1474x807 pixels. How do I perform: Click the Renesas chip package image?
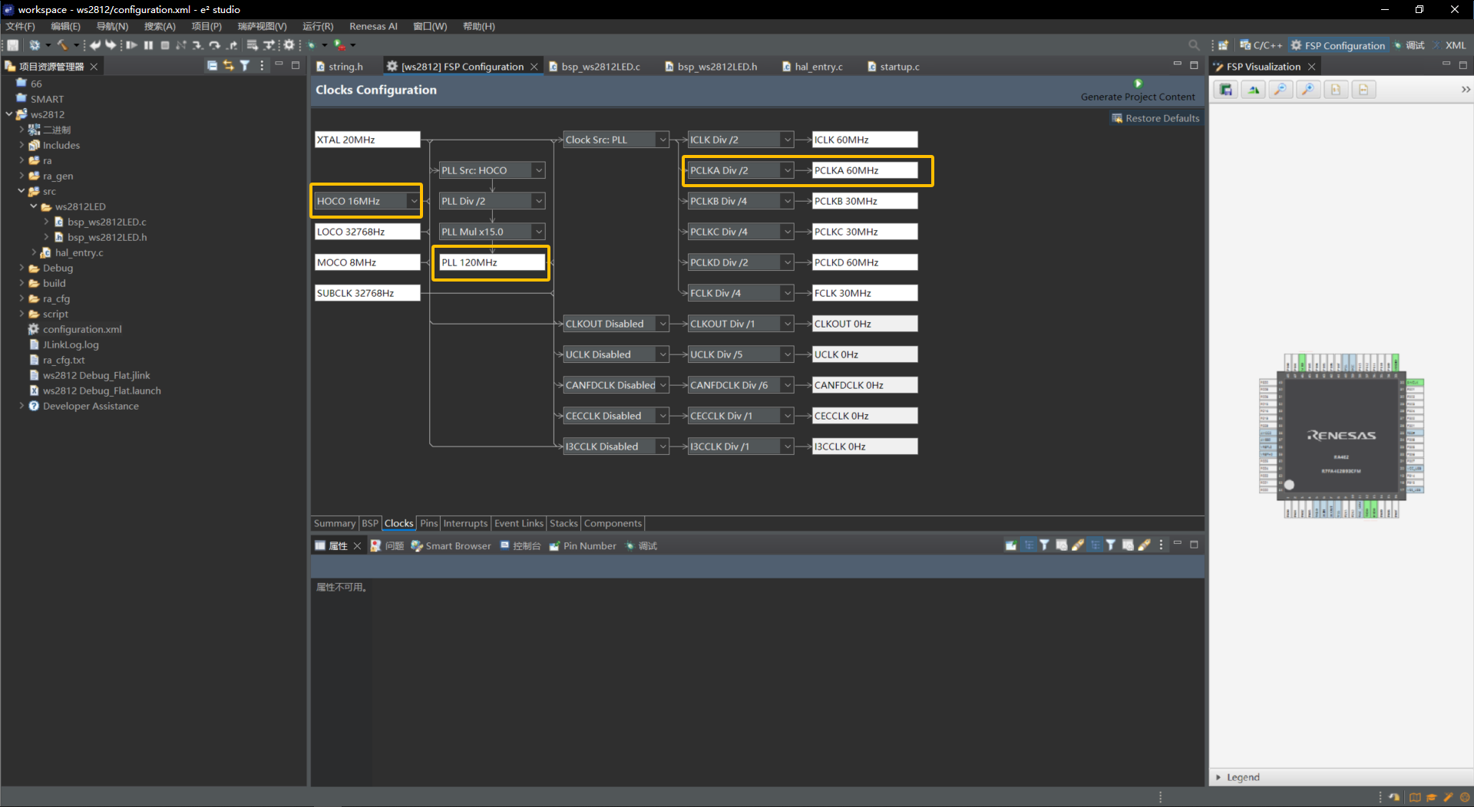1341,435
